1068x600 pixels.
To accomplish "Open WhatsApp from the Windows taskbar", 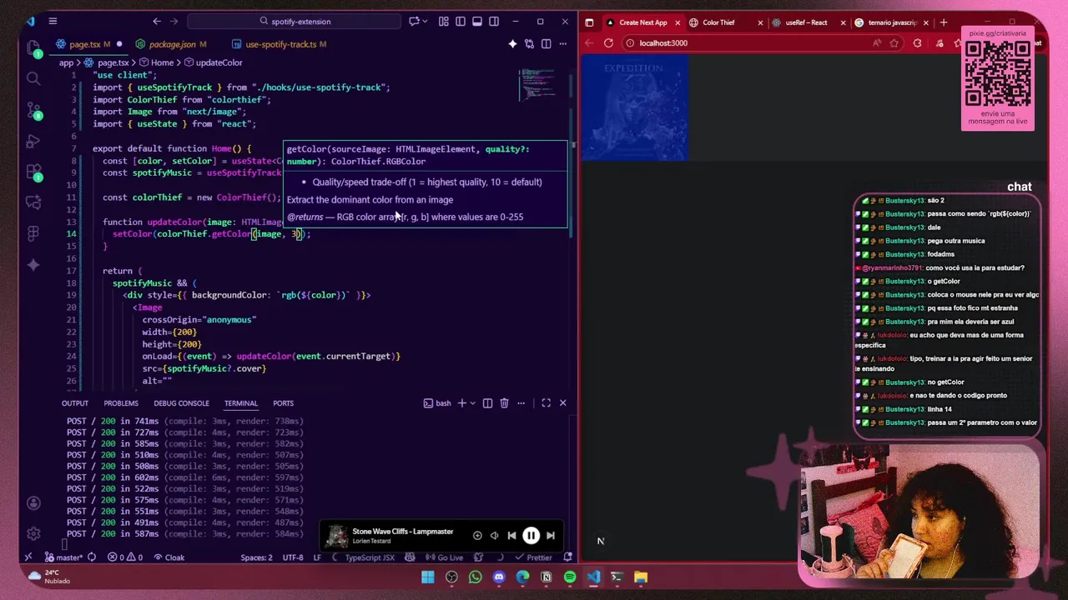I will [x=476, y=577].
